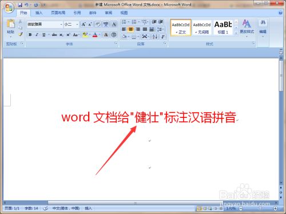Screen dimensions: 286x214
Task: Toggle strikethrough formatting
Action: tap(54, 35)
